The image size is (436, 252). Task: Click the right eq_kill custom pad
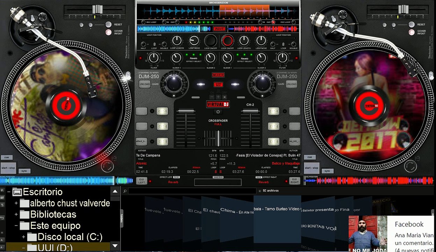click(x=294, y=141)
